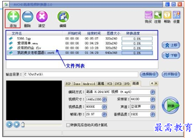Start conversion with the 转换 button
Viewport: 195px width, 138px height.
[171, 105]
